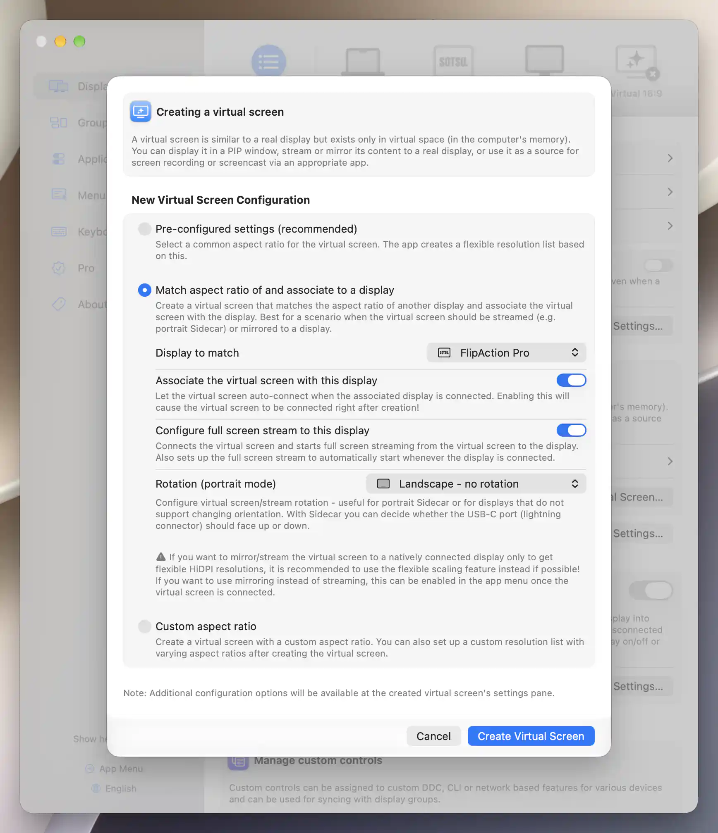
Task: Select Pre-configured settings (recommended) radio button
Action: point(144,229)
